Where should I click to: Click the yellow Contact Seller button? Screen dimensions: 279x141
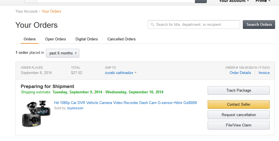click(238, 104)
